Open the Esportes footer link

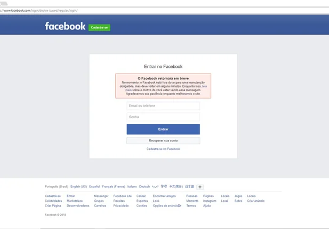tap(142, 201)
